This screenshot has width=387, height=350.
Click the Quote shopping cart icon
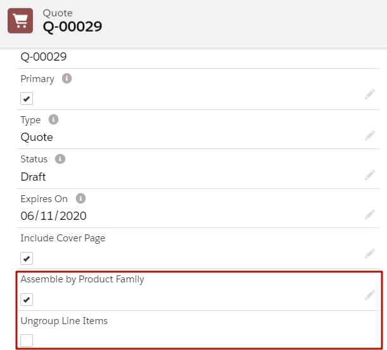(20, 21)
